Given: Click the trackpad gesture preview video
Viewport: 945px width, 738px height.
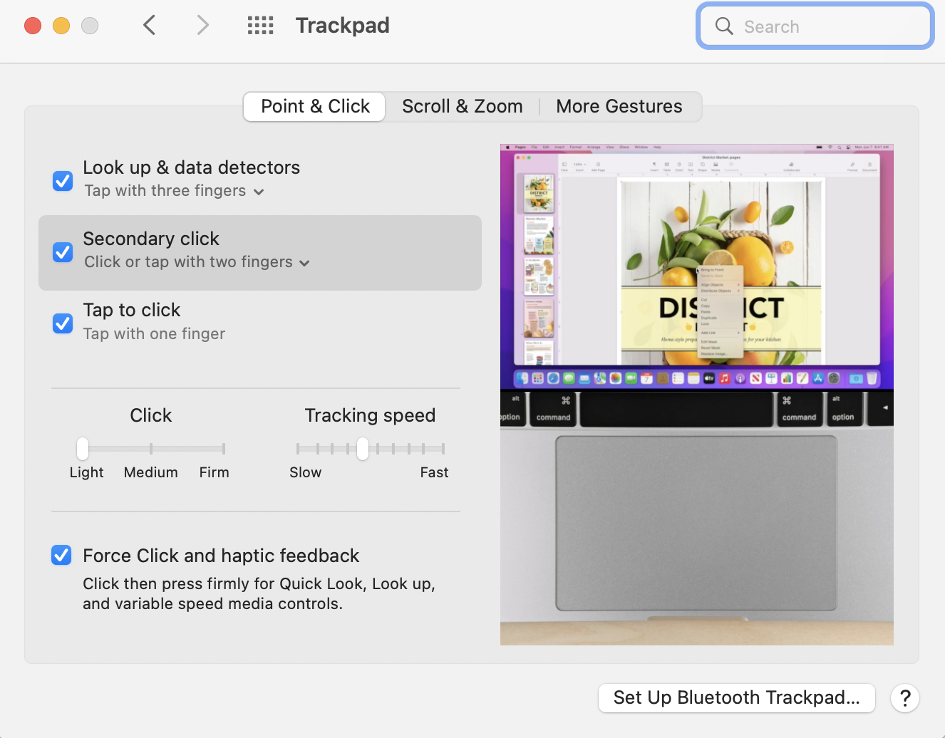Looking at the screenshot, I should coord(697,395).
